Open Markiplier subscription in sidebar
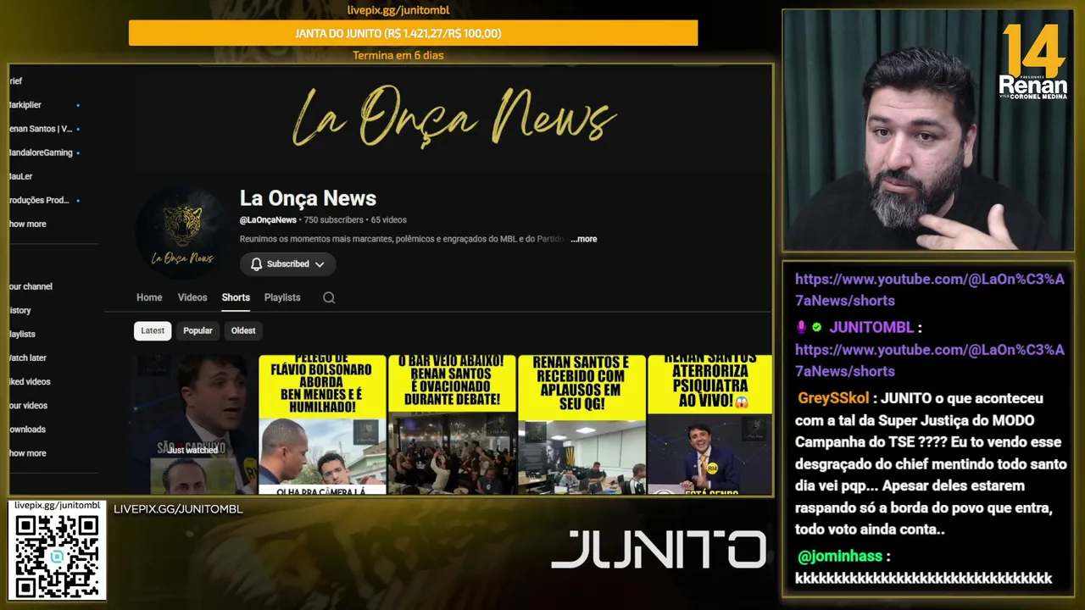Screen dimensions: 1085x610 pyautogui.click(x=44, y=105)
